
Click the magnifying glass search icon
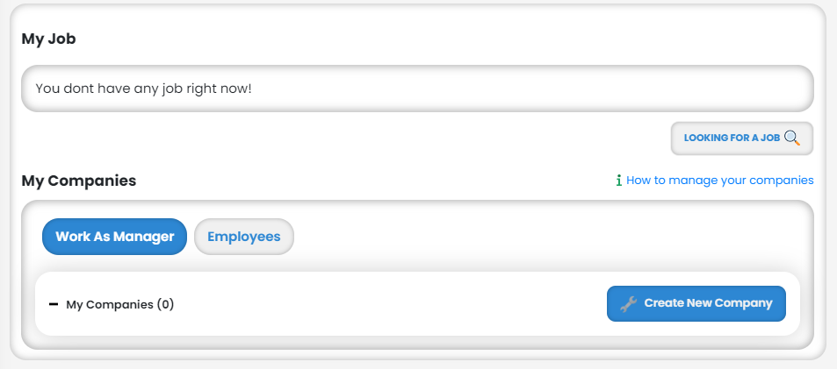click(x=792, y=138)
